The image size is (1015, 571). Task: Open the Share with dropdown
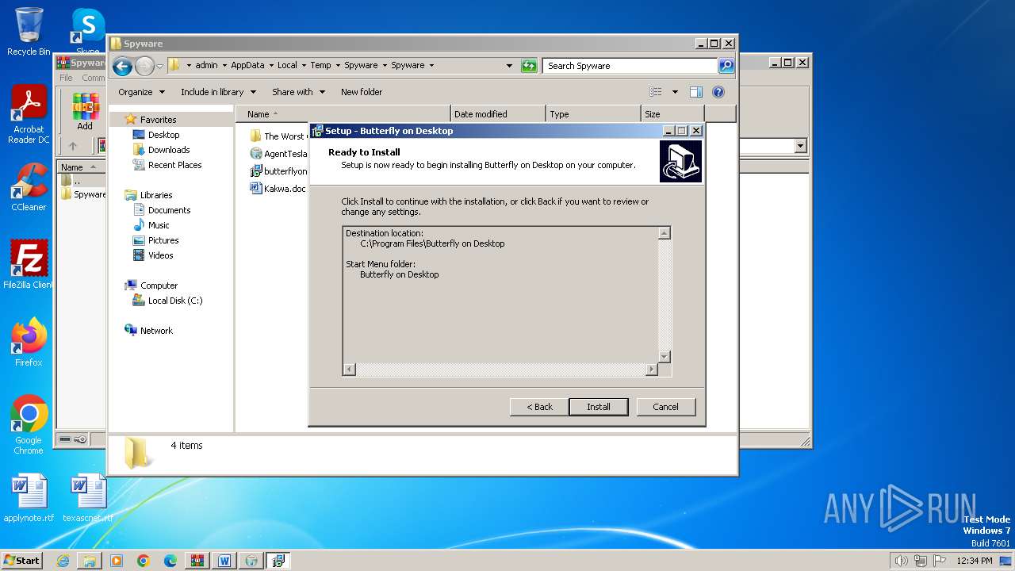298,92
